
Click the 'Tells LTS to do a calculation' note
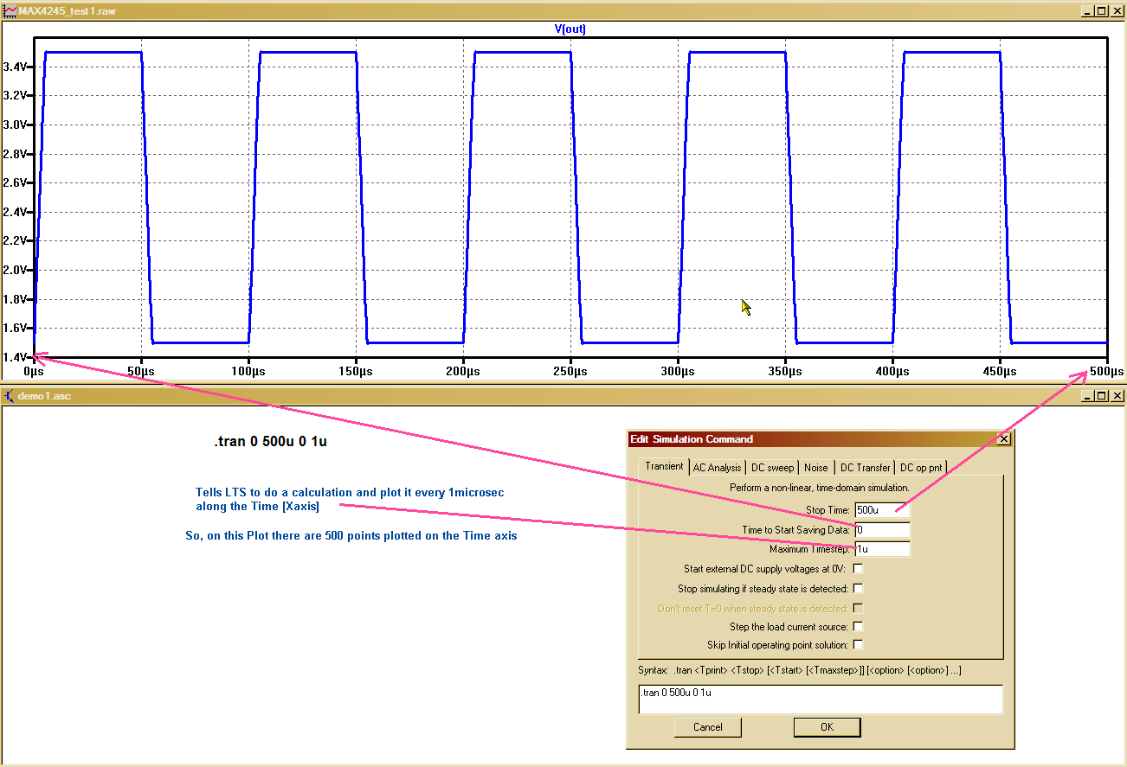pyautogui.click(x=350, y=499)
